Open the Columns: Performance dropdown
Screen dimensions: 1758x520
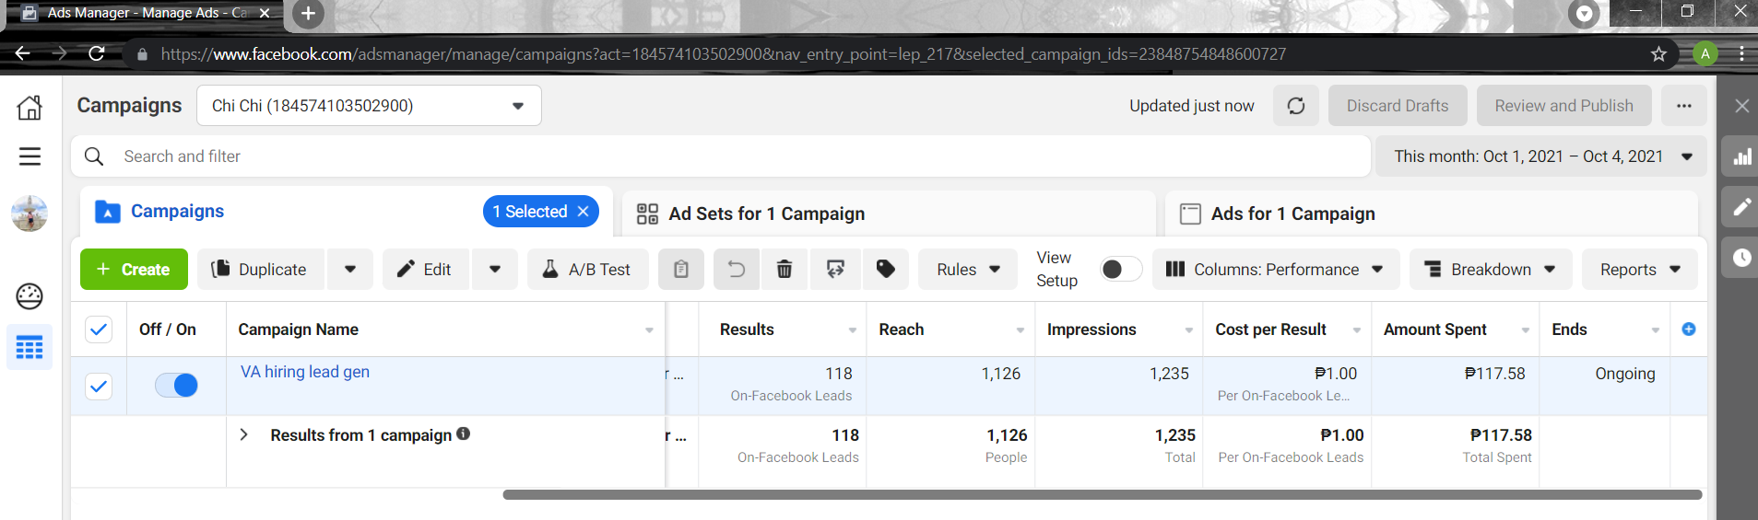tap(1276, 269)
